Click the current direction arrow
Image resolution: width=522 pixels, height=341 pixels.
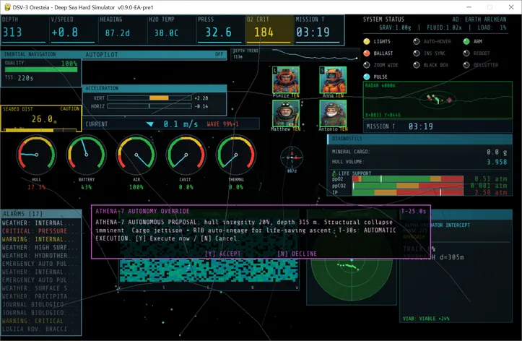[x=149, y=124]
